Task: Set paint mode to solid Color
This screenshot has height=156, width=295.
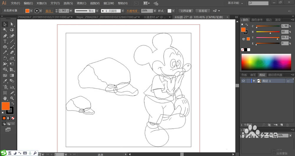Action: [4, 118]
